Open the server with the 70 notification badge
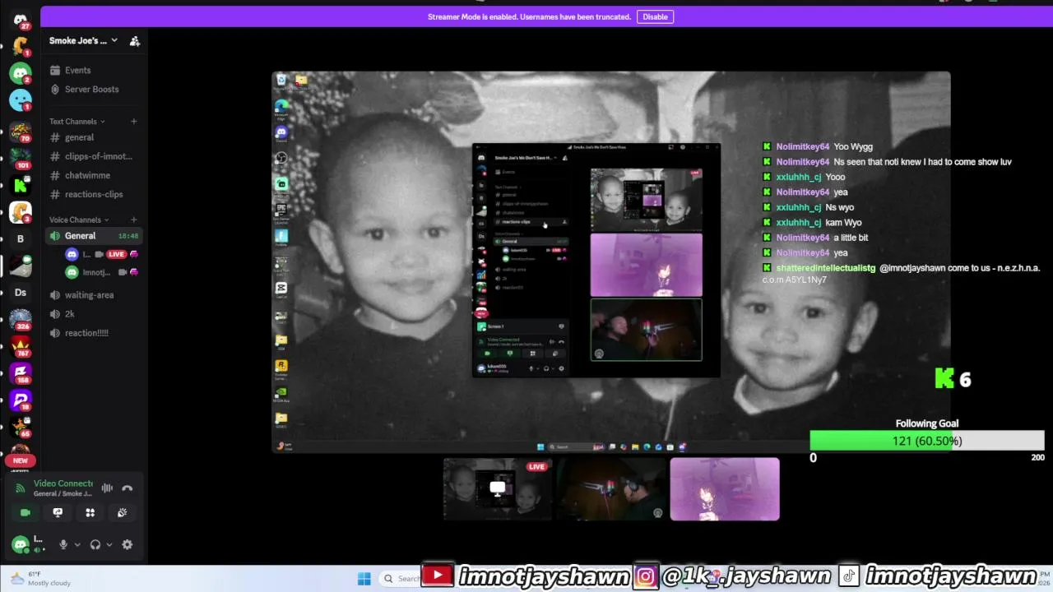Viewport: 1053px width, 592px height. pos(21,132)
